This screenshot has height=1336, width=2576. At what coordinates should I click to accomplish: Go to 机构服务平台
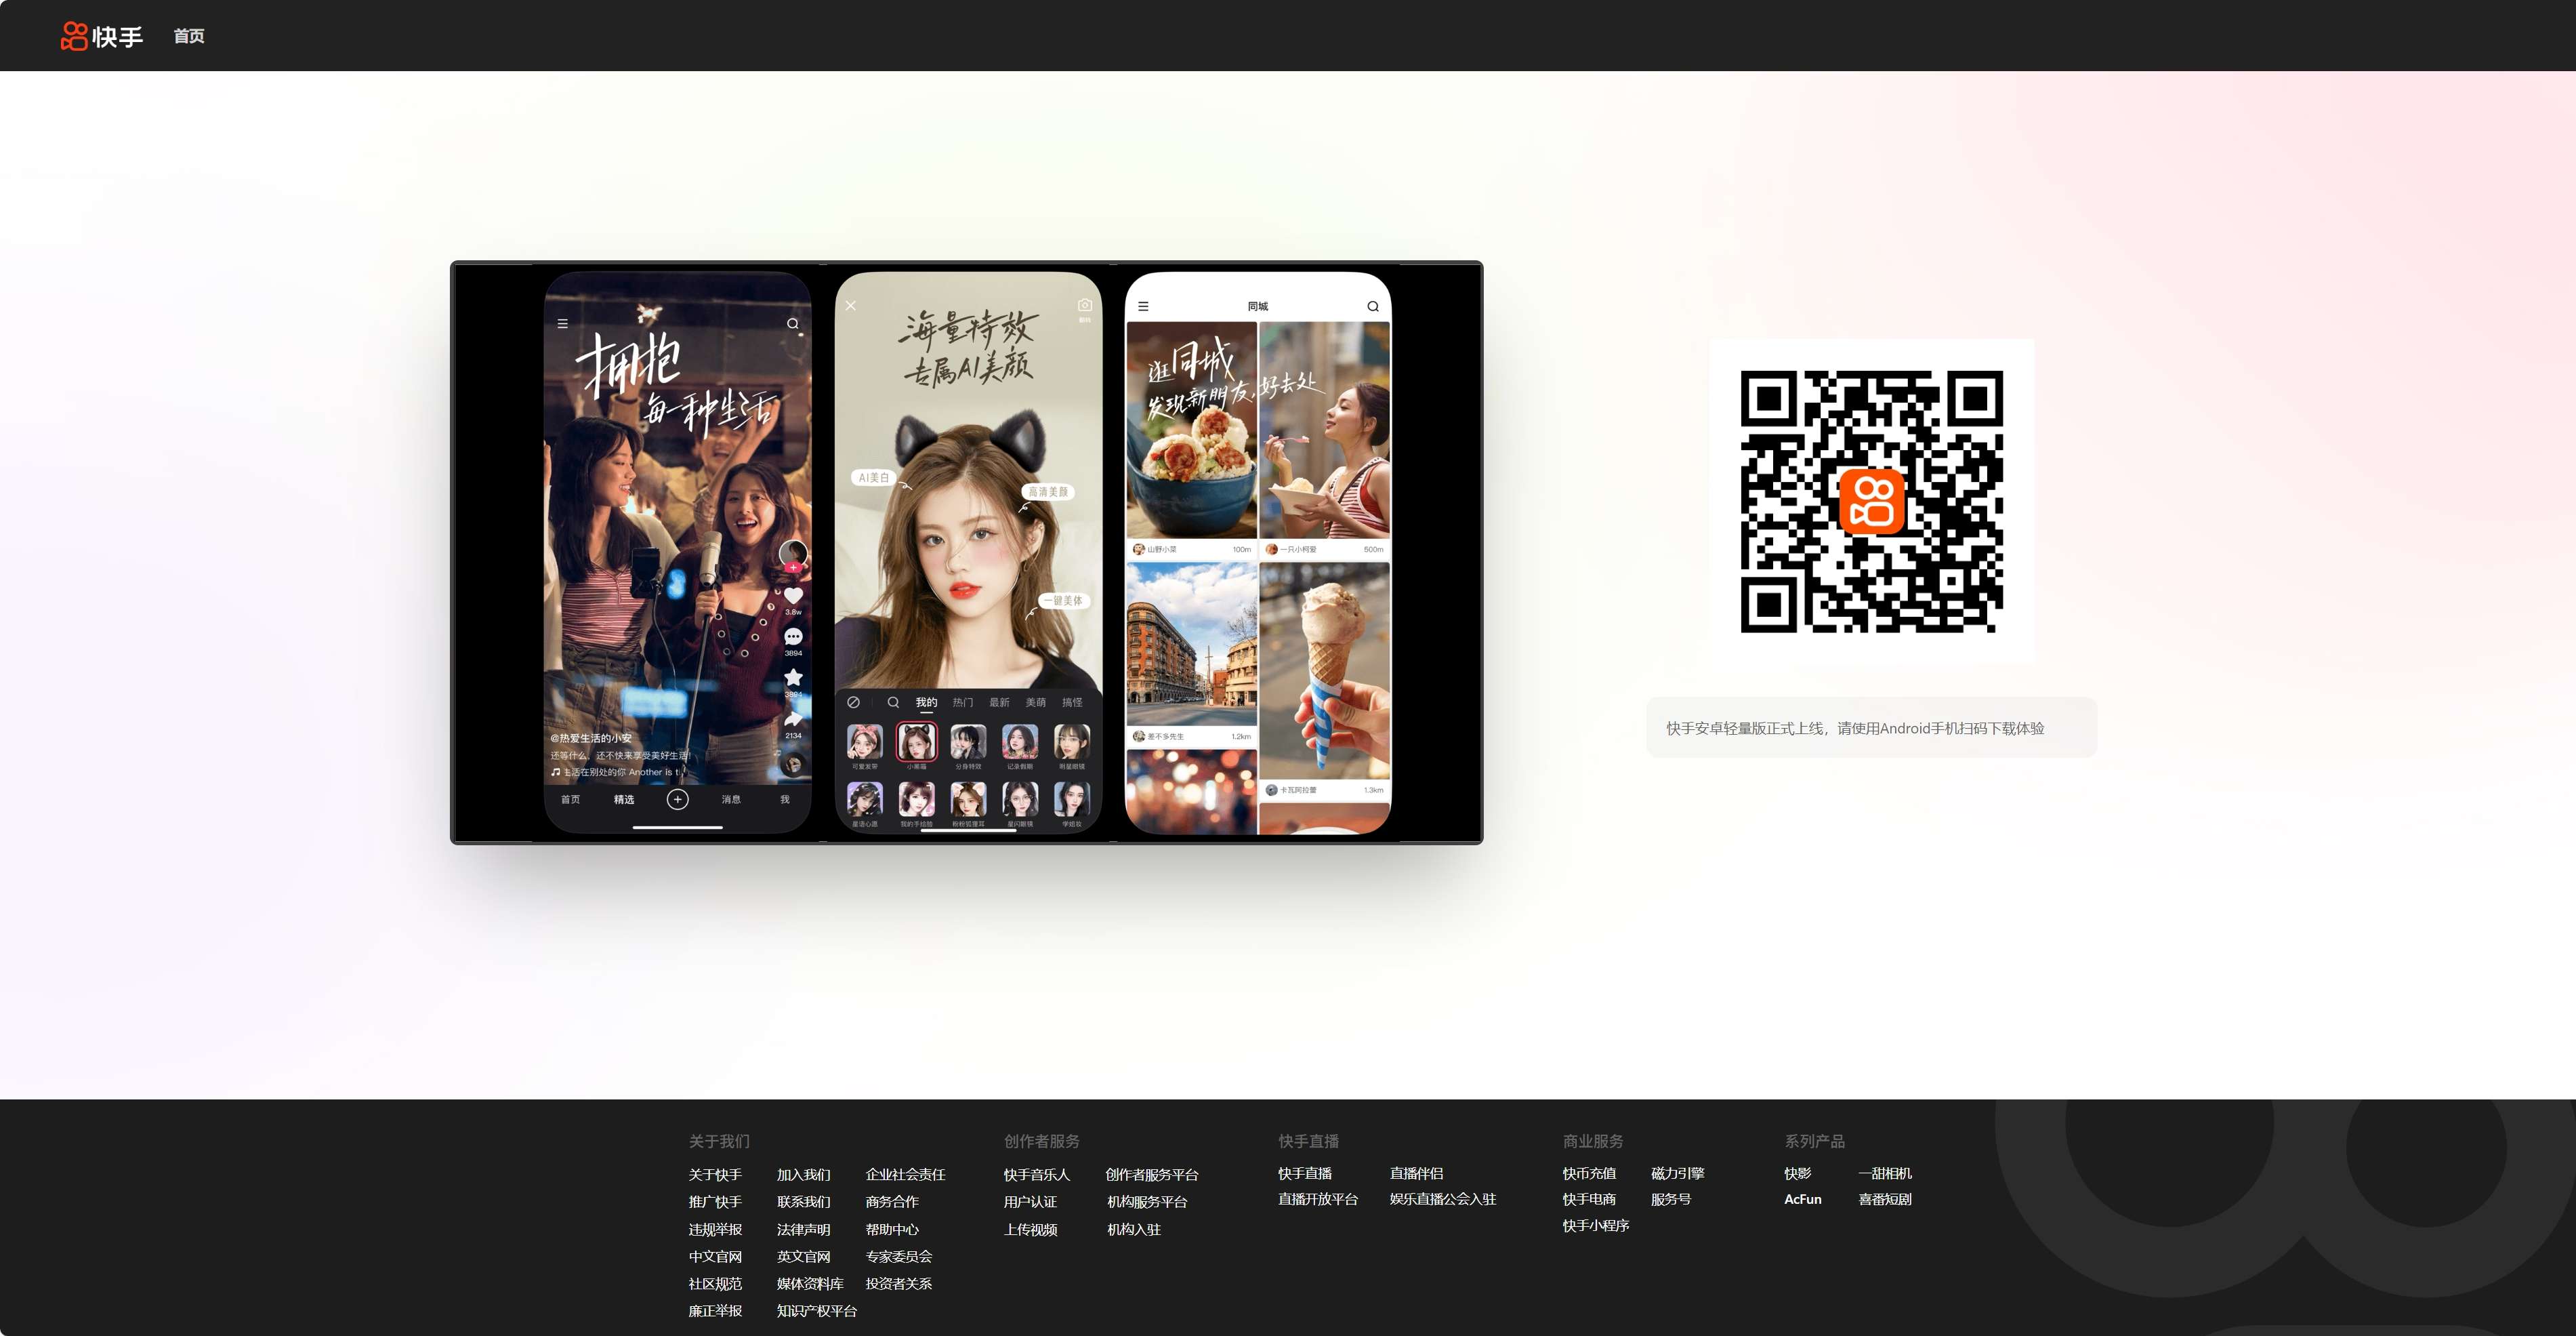pyautogui.click(x=1147, y=1202)
